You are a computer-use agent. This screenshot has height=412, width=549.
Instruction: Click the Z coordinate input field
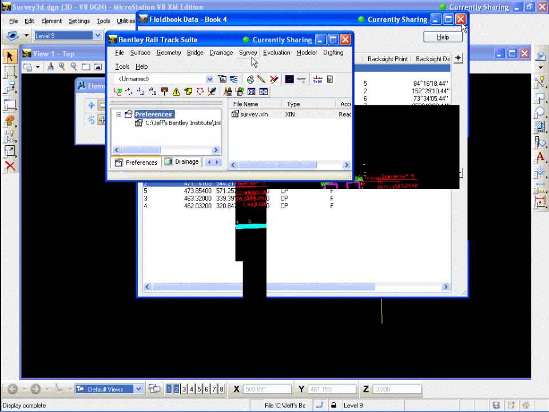pos(397,389)
